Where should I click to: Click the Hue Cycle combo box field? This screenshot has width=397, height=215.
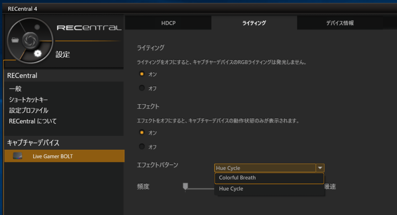coord(265,168)
